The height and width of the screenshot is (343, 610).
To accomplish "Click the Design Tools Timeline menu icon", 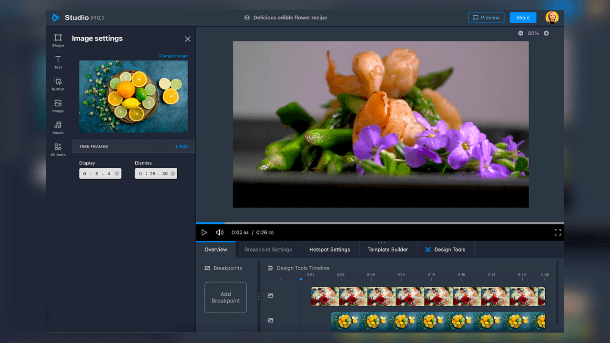I will click(x=270, y=268).
